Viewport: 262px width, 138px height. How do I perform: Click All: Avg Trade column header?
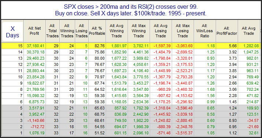[x=249, y=31]
